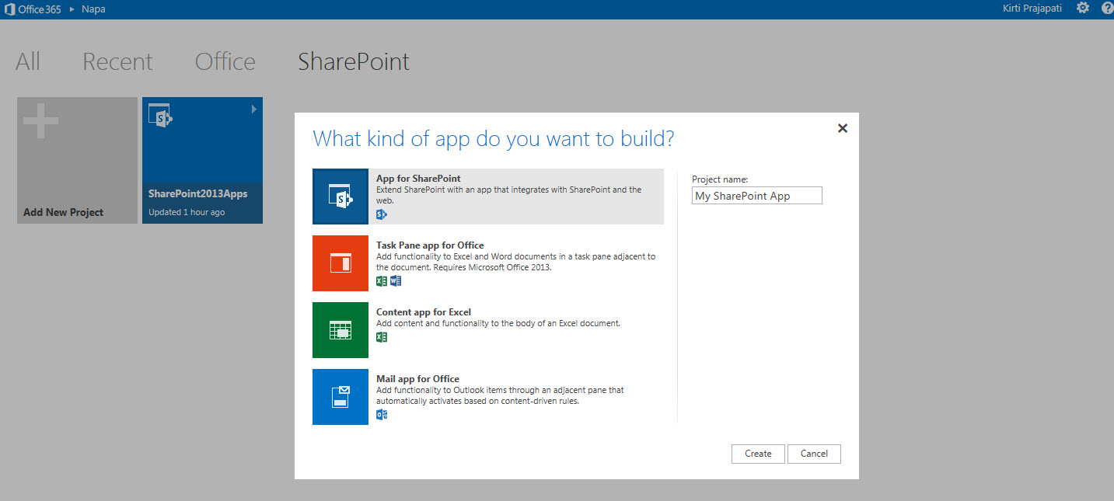Open settings via the gear icon
The image size is (1114, 501).
pos(1083,9)
